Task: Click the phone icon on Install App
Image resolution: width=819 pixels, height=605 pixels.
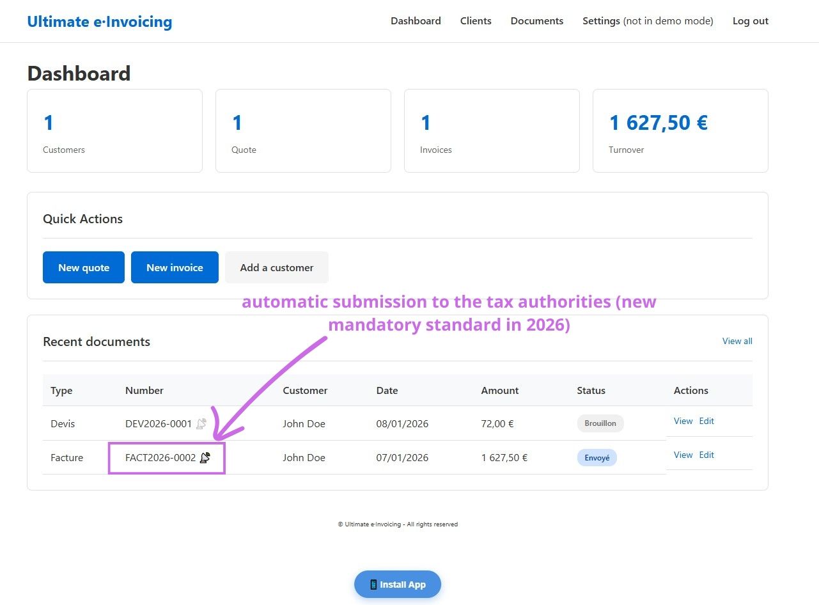Action: [x=373, y=585]
